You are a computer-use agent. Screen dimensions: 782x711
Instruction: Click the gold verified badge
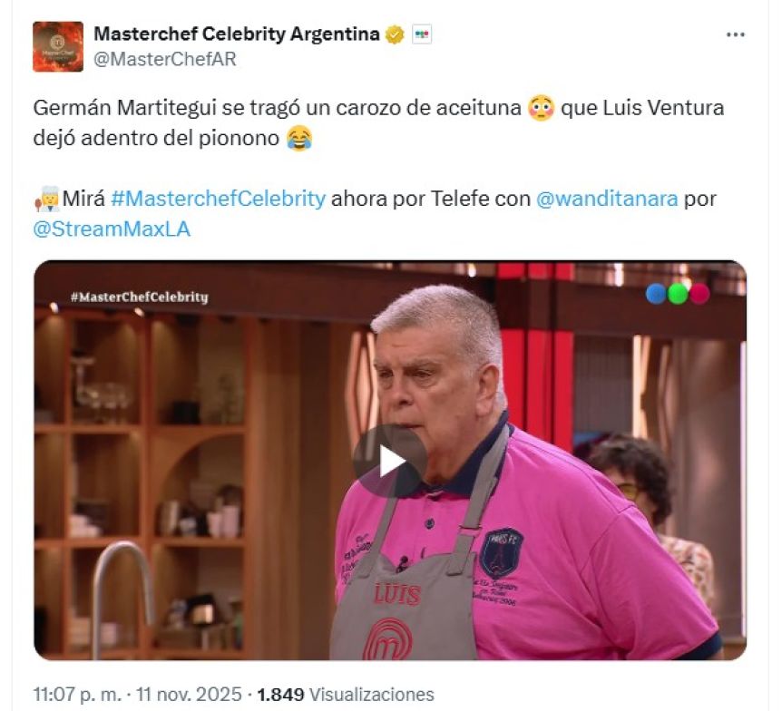pyautogui.click(x=395, y=34)
